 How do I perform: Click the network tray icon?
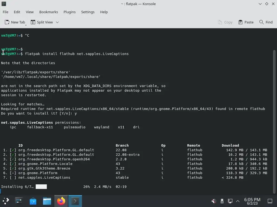coord(230,201)
